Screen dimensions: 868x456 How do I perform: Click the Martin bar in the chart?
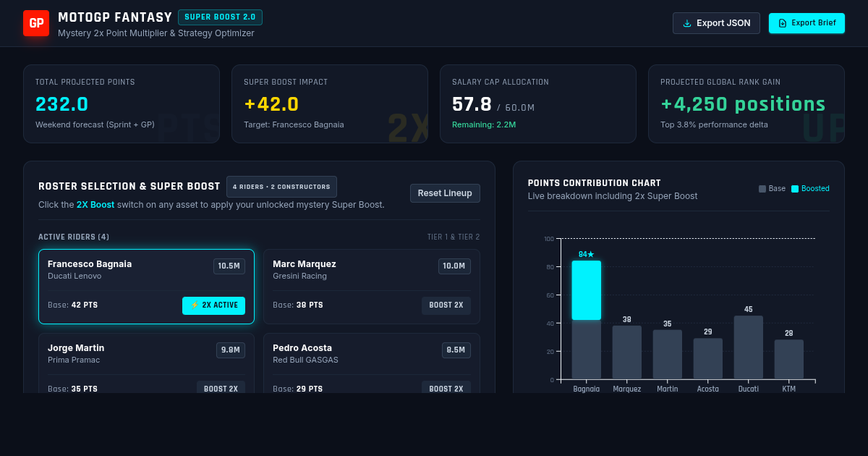(668, 354)
